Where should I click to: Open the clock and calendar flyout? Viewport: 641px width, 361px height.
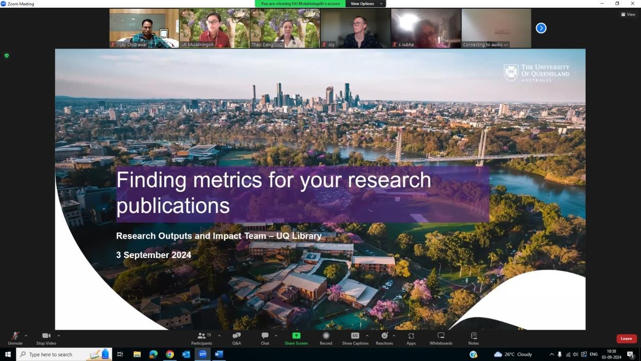pyautogui.click(x=611, y=354)
